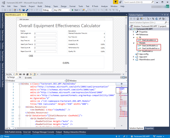Collapse the BL folder
The width and height of the screenshot is (170, 138).
[134, 37]
